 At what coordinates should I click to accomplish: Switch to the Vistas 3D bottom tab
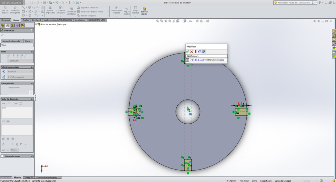click(x=29, y=178)
